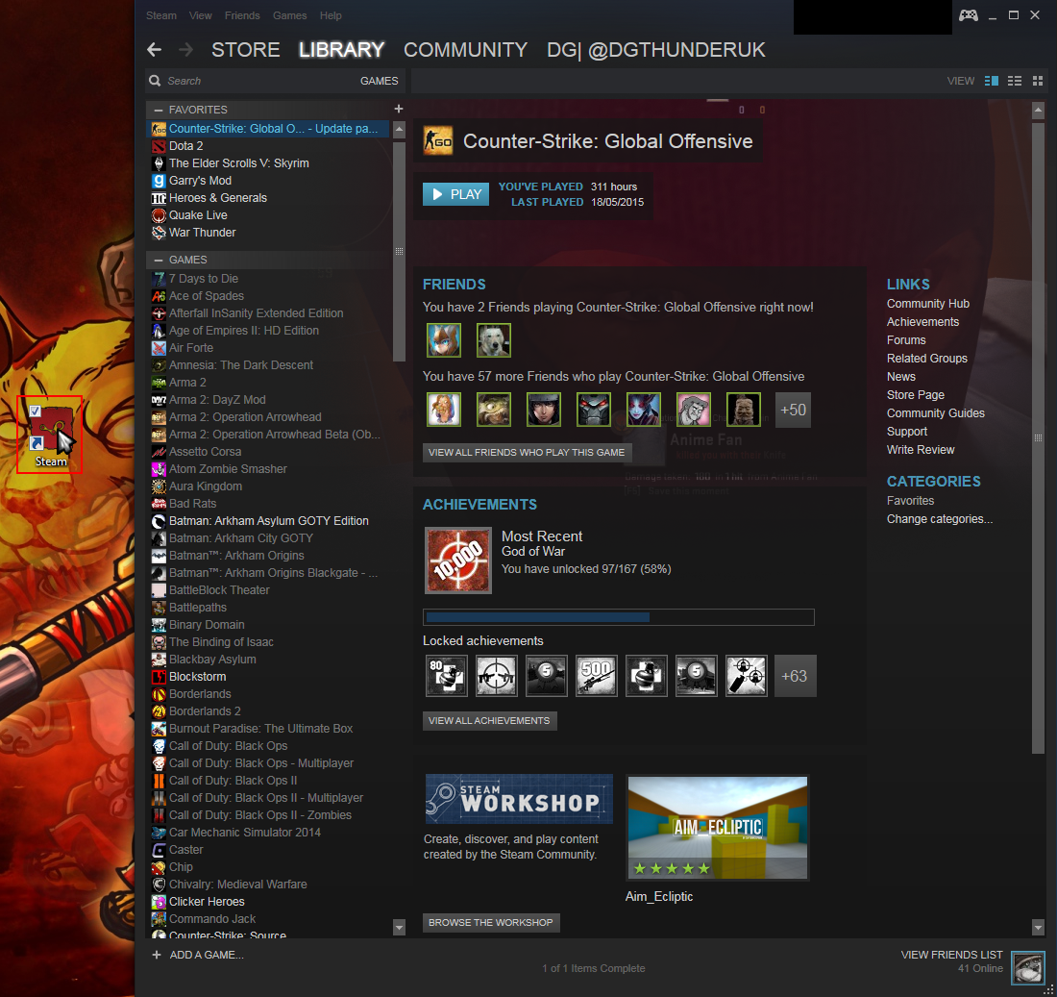Click the back navigation arrow

click(x=154, y=50)
